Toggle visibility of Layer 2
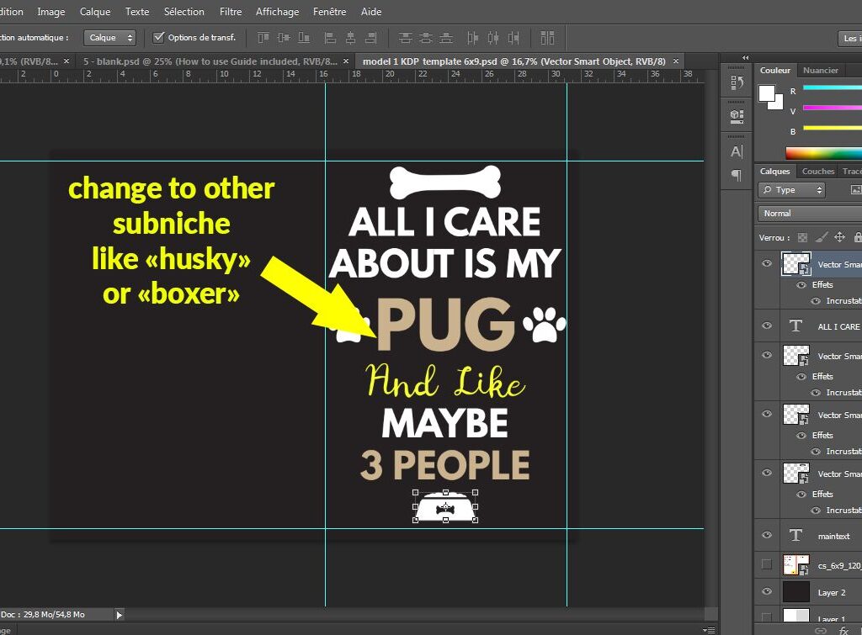 [x=766, y=591]
